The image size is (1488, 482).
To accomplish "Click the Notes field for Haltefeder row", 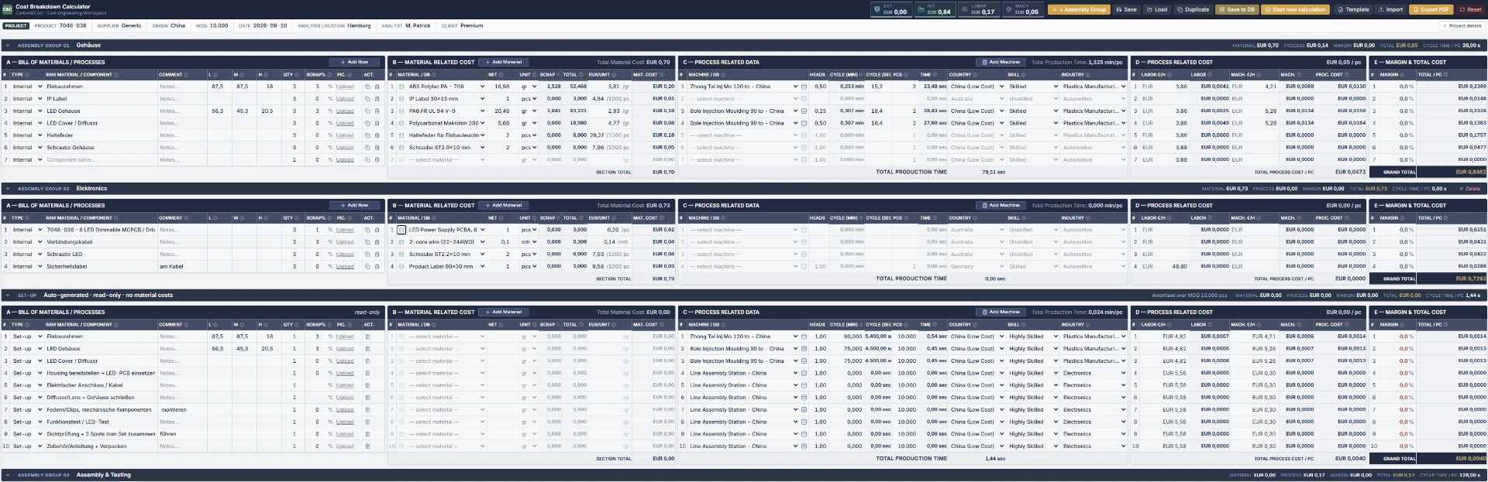I will [x=183, y=135].
